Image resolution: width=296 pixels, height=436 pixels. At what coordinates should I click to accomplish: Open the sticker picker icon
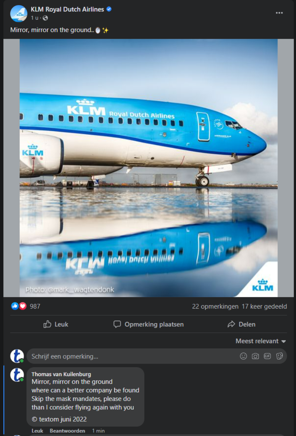point(279,356)
